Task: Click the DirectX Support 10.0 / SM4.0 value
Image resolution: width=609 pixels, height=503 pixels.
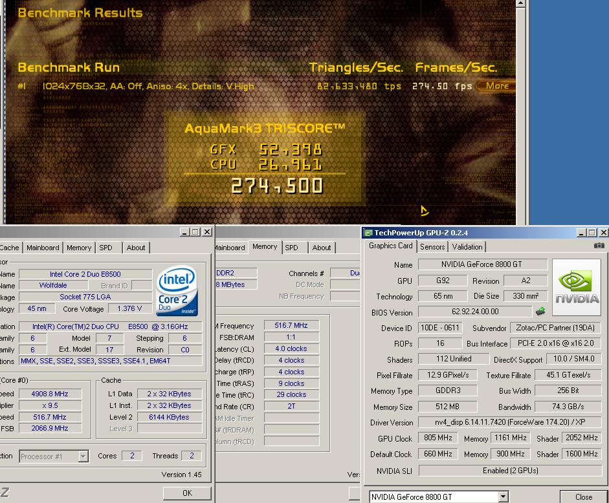Action: [573, 359]
